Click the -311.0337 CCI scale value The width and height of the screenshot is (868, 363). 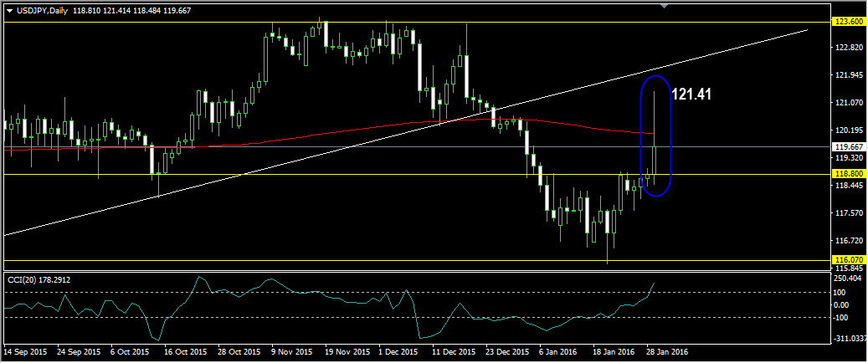[850, 338]
